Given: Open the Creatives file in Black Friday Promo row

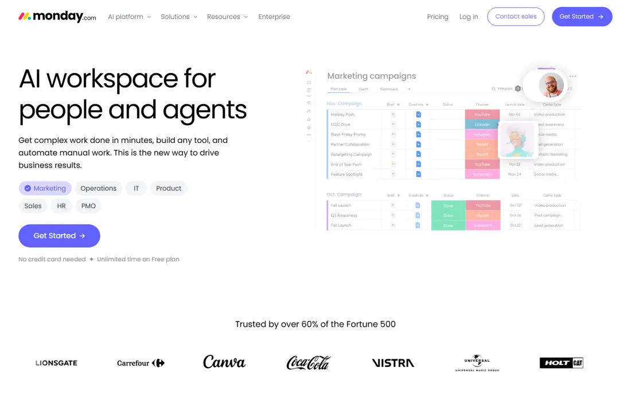Looking at the screenshot, I should [418, 134].
